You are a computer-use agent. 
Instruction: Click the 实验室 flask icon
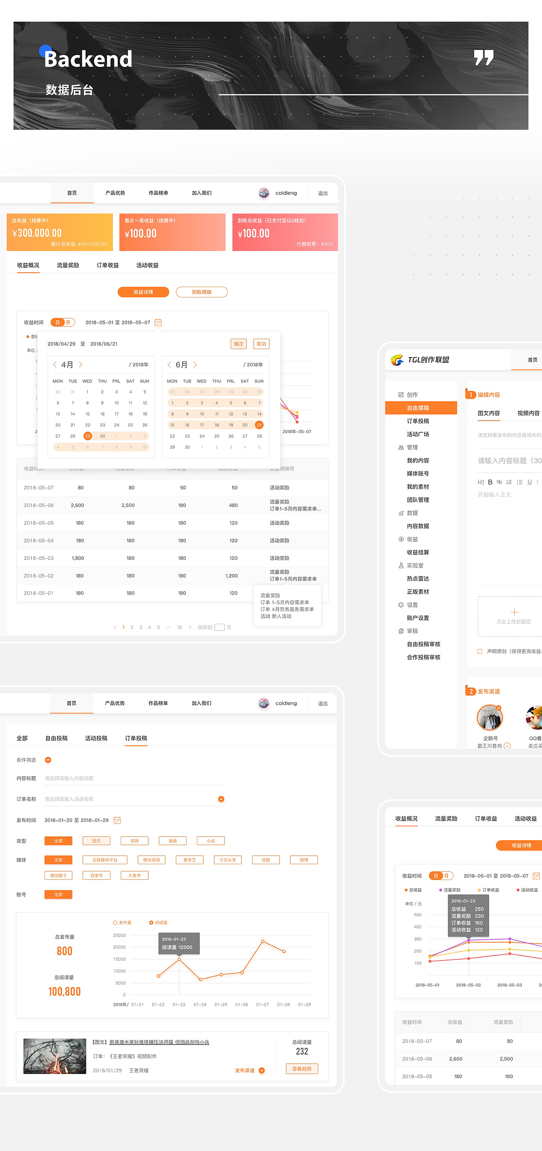tap(401, 565)
